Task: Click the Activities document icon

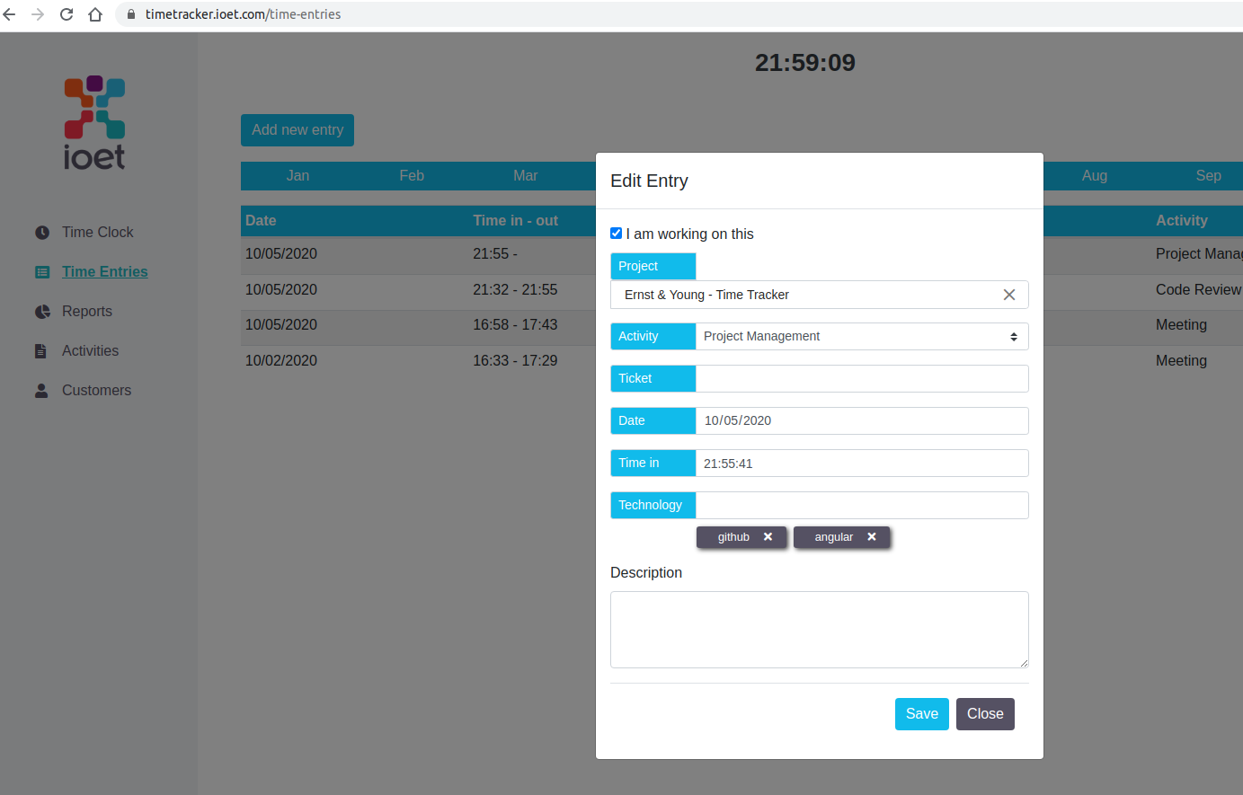Action: pos(40,351)
